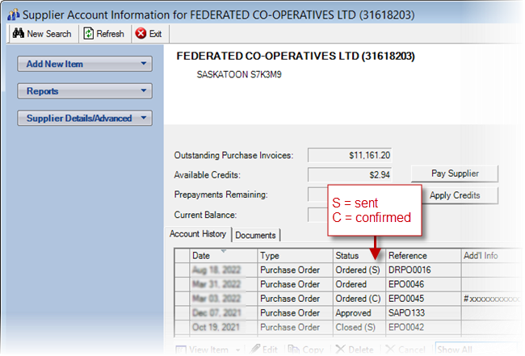
Task: Click the binoculars New Search icon
Action: pos(19,33)
